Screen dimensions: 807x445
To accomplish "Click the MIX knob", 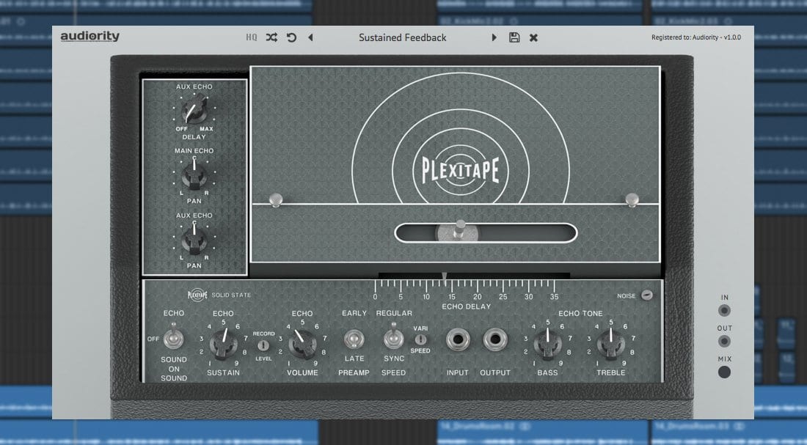I will pos(724,372).
